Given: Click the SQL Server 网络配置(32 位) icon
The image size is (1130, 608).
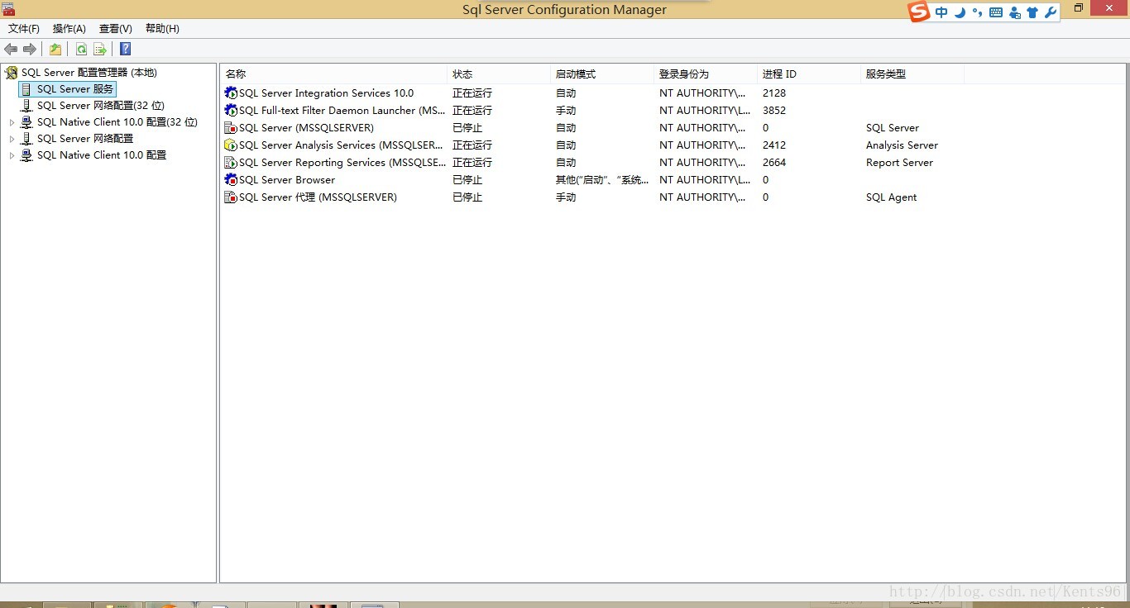Looking at the screenshot, I should [26, 106].
